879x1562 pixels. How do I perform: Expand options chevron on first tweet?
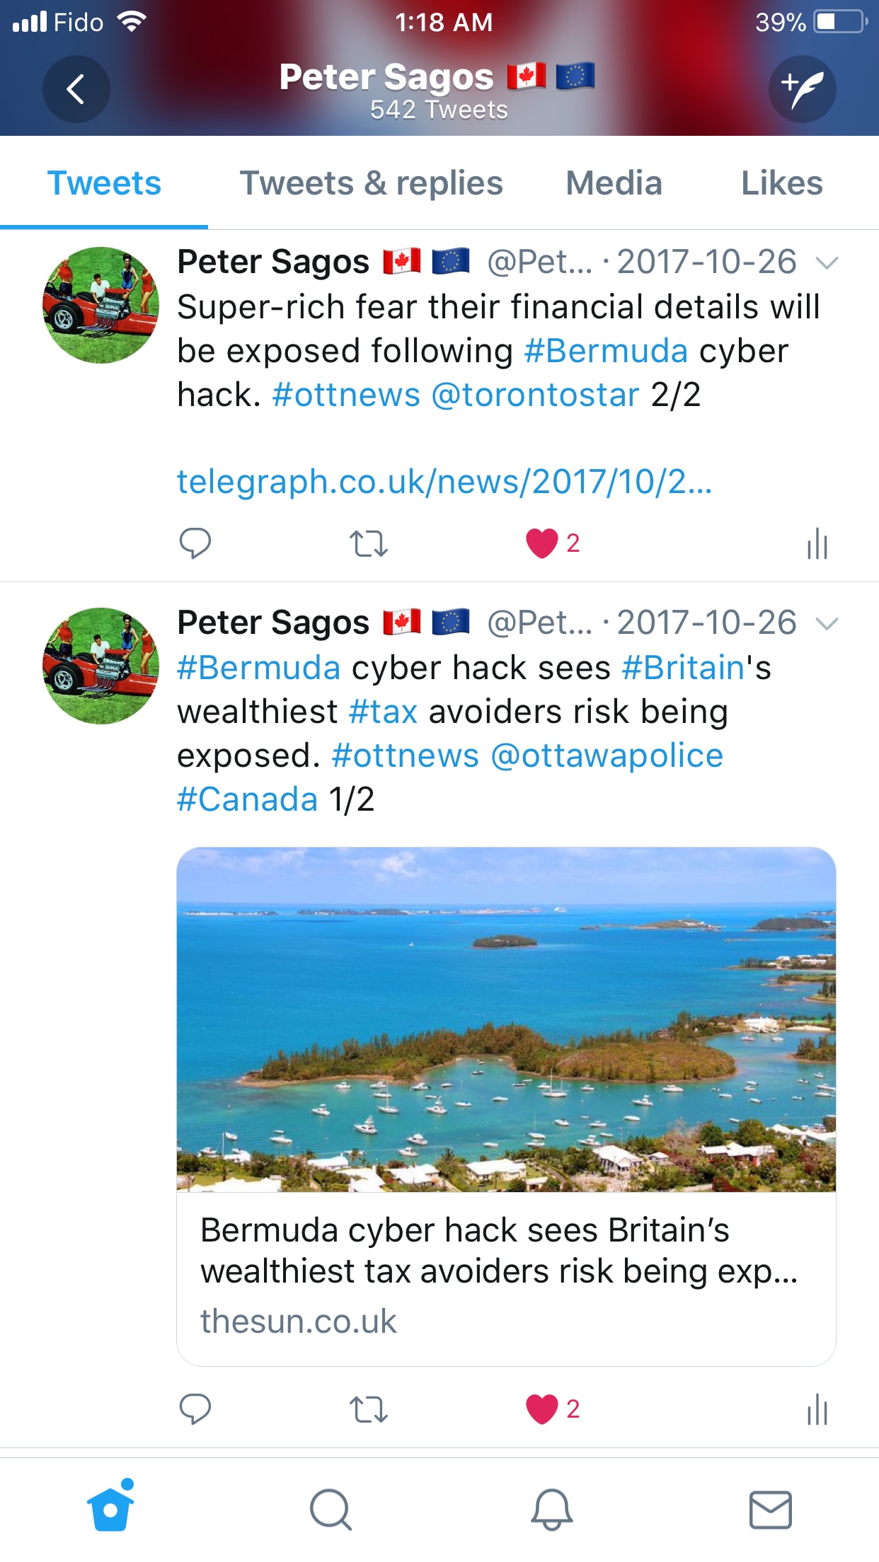pyautogui.click(x=827, y=263)
